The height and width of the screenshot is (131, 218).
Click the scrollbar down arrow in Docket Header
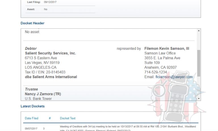click(x=199, y=98)
